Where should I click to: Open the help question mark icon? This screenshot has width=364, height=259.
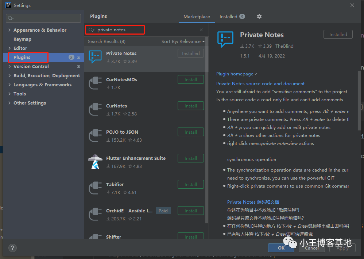(x=12, y=248)
